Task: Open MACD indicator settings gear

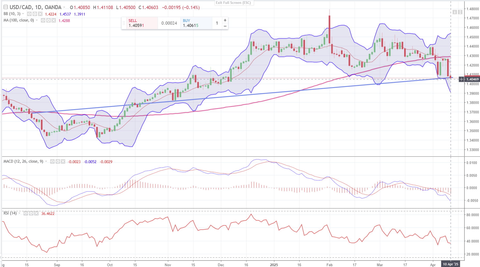Action: tap(58, 162)
